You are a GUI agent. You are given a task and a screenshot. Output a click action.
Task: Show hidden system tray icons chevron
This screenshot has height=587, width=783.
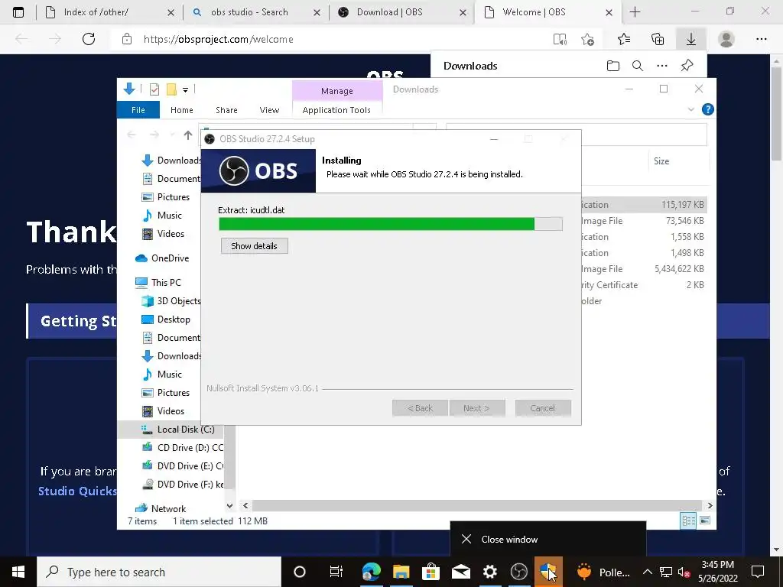tap(647, 572)
